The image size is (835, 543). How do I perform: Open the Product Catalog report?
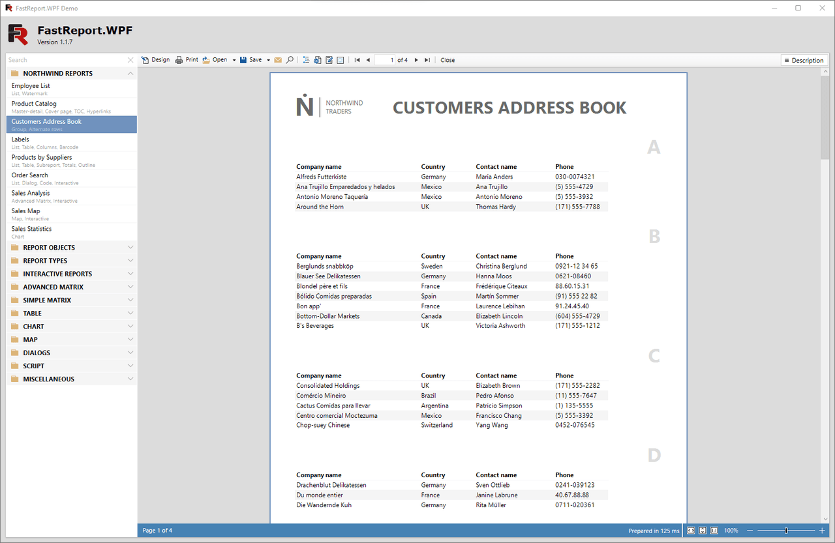pyautogui.click(x=72, y=107)
